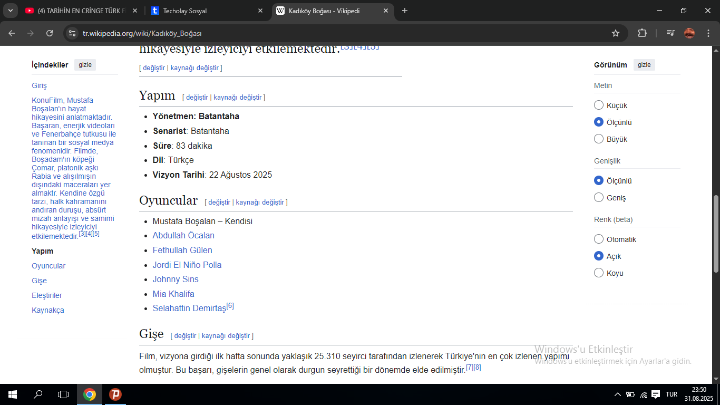Open the Jordi El Niño Polla link
The image size is (720, 405).
pyautogui.click(x=187, y=265)
